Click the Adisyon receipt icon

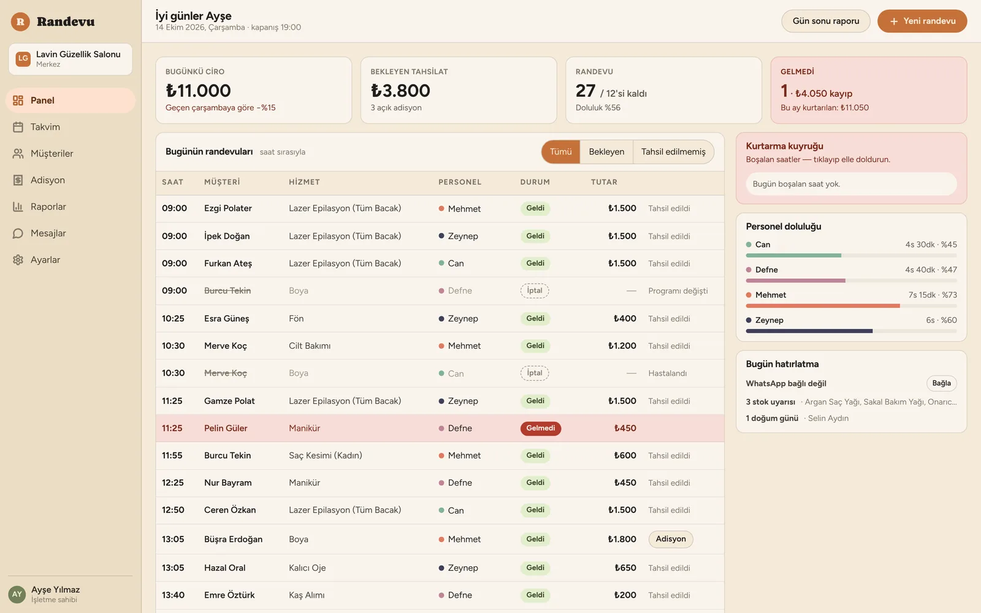coord(18,180)
